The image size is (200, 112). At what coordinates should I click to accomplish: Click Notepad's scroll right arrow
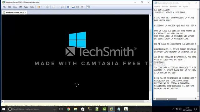pyautogui.click(x=196, y=99)
